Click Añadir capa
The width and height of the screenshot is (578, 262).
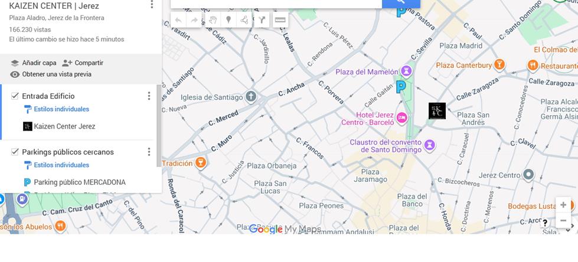pyautogui.click(x=33, y=63)
